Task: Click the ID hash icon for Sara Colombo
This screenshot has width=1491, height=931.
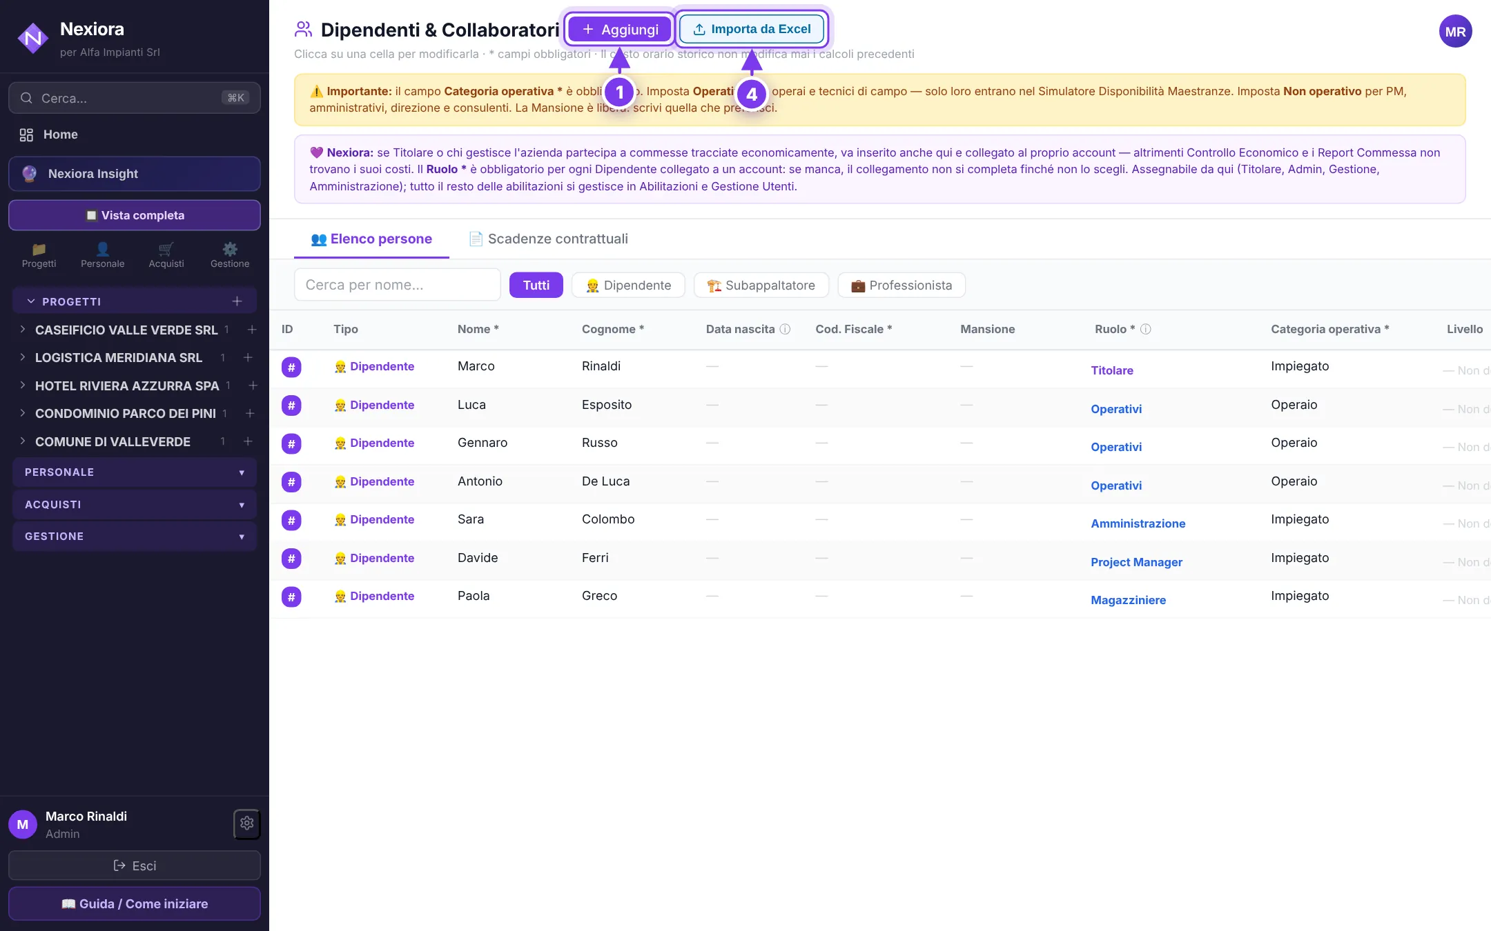Action: (x=291, y=520)
